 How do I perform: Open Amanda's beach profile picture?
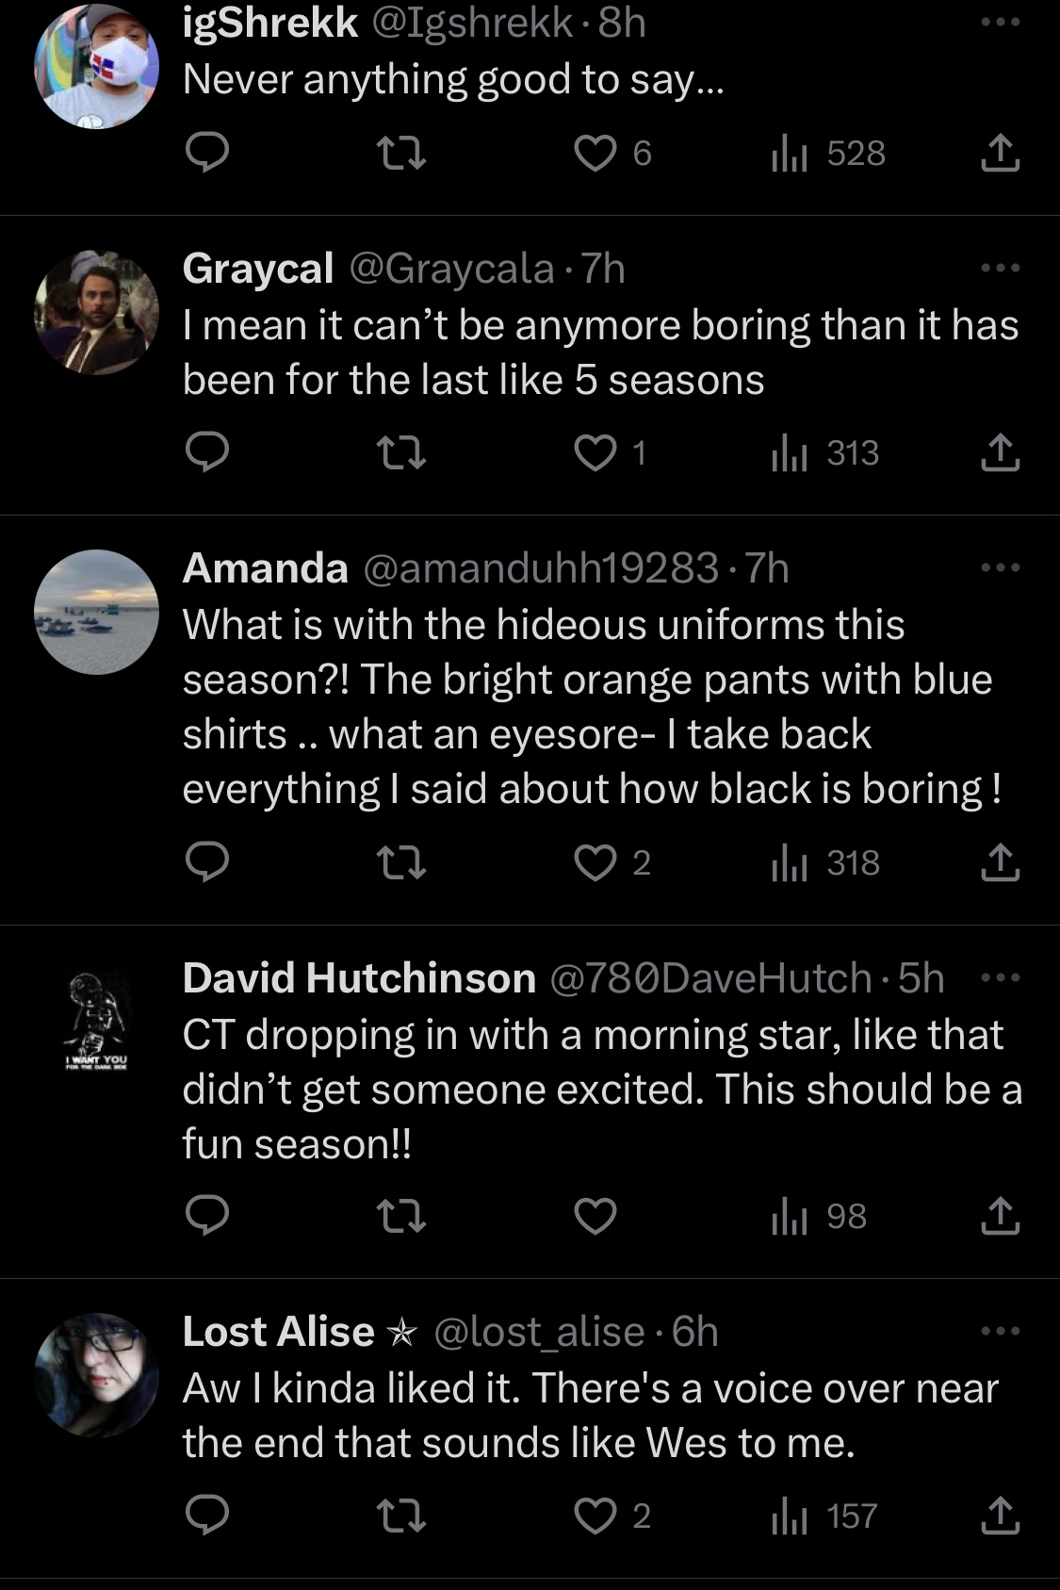(x=96, y=612)
